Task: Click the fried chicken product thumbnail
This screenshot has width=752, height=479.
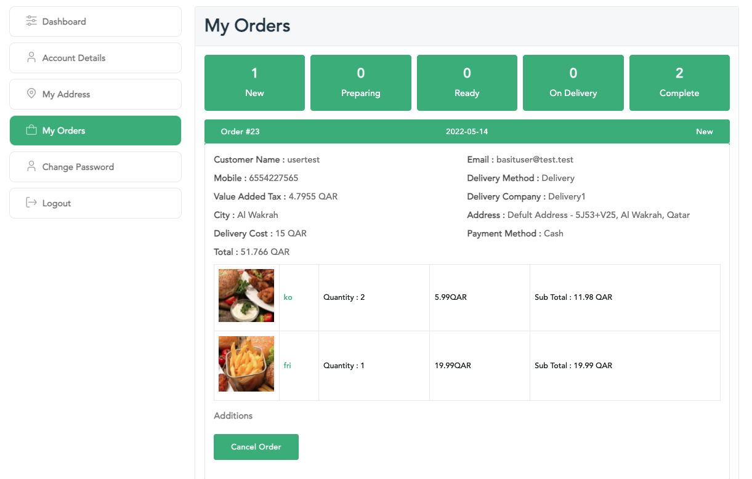Action: click(x=246, y=296)
